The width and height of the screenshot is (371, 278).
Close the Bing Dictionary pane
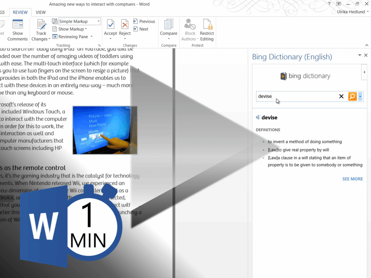click(x=366, y=55)
